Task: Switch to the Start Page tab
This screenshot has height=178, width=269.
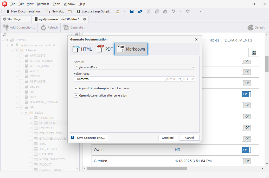Action: tap(16, 19)
